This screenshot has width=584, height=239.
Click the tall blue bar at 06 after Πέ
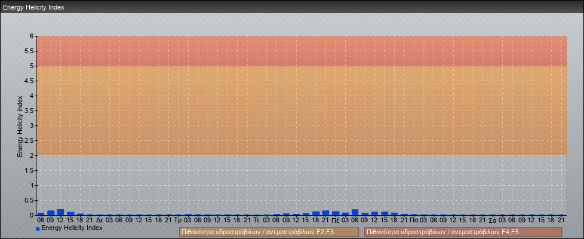355,212
